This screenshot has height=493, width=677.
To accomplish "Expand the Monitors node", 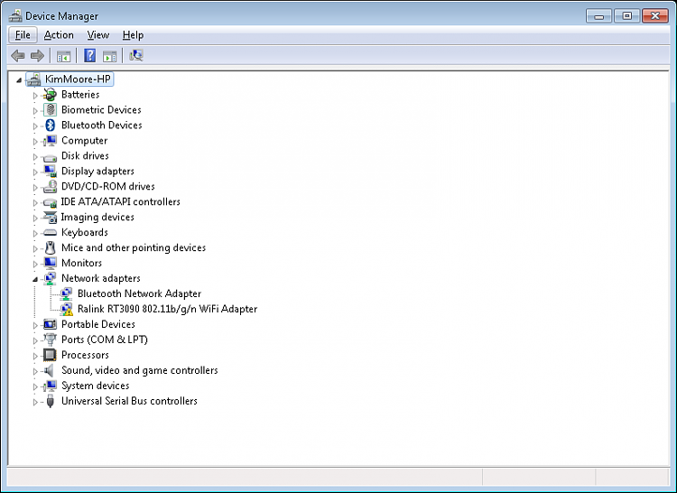I will (x=35, y=264).
